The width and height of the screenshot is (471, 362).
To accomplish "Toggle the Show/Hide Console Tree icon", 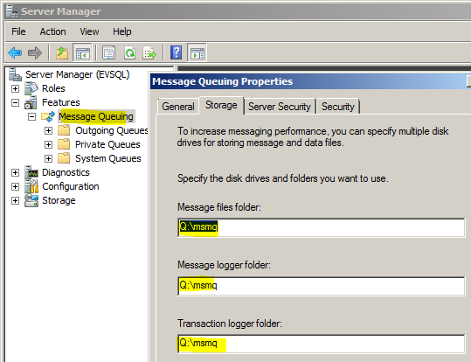I will click(x=82, y=52).
